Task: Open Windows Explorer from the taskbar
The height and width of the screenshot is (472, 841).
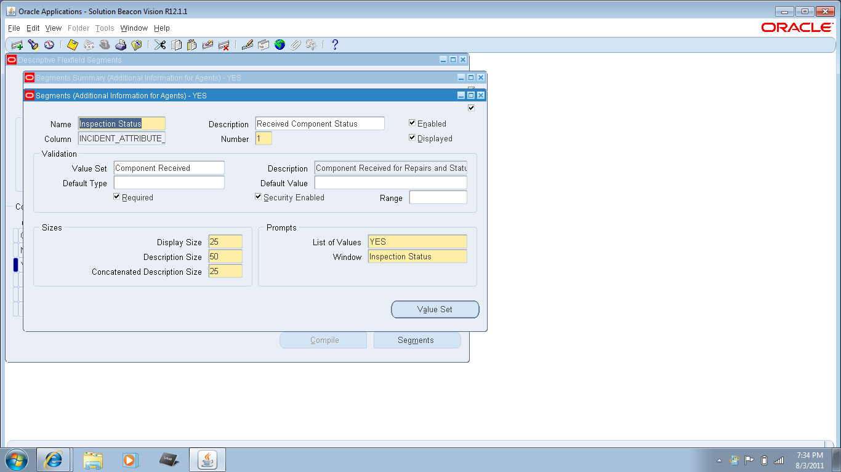Action: click(94, 460)
